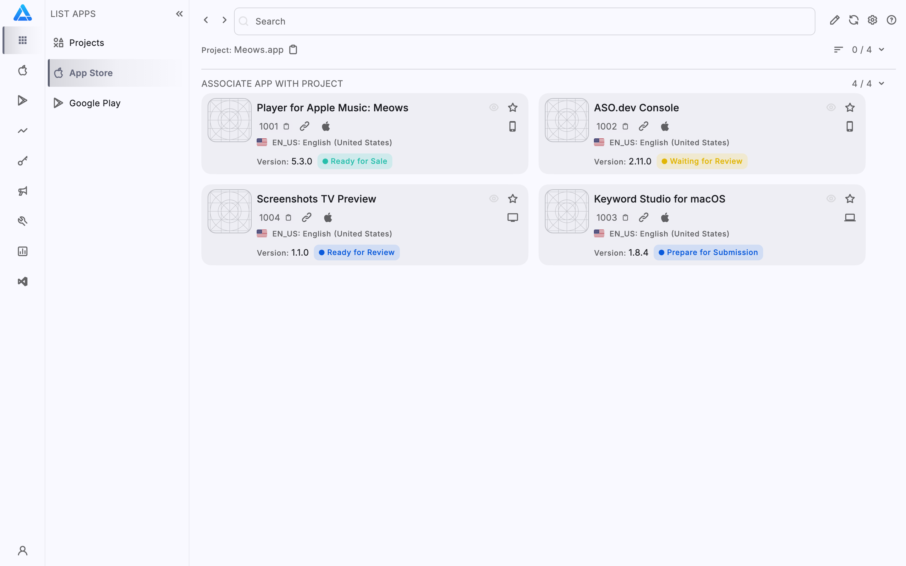Image resolution: width=906 pixels, height=566 pixels.
Task: Open the trends chart section in the rail
Action: coord(22,130)
